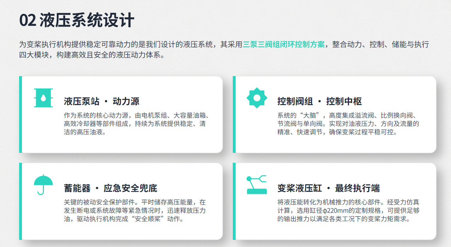This screenshot has height=247, width=451.
Task: Click the oil barrel icon for 液压泵站
Action: [x=43, y=98]
